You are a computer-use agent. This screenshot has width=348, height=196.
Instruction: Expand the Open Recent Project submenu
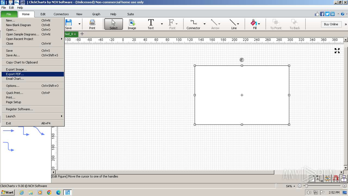[x=33, y=39]
